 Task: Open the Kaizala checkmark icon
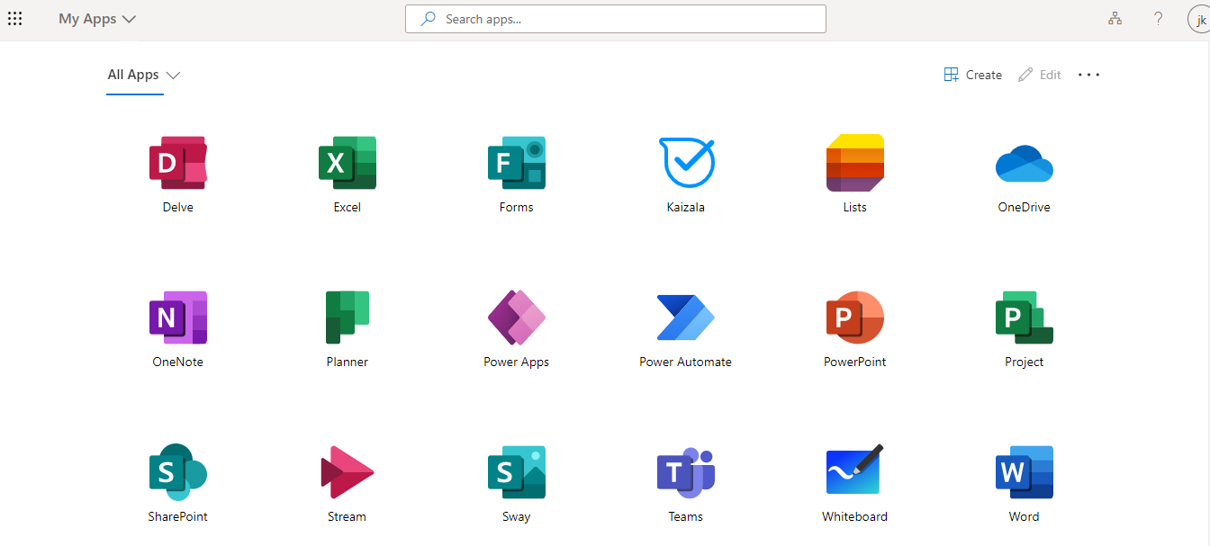coord(686,164)
